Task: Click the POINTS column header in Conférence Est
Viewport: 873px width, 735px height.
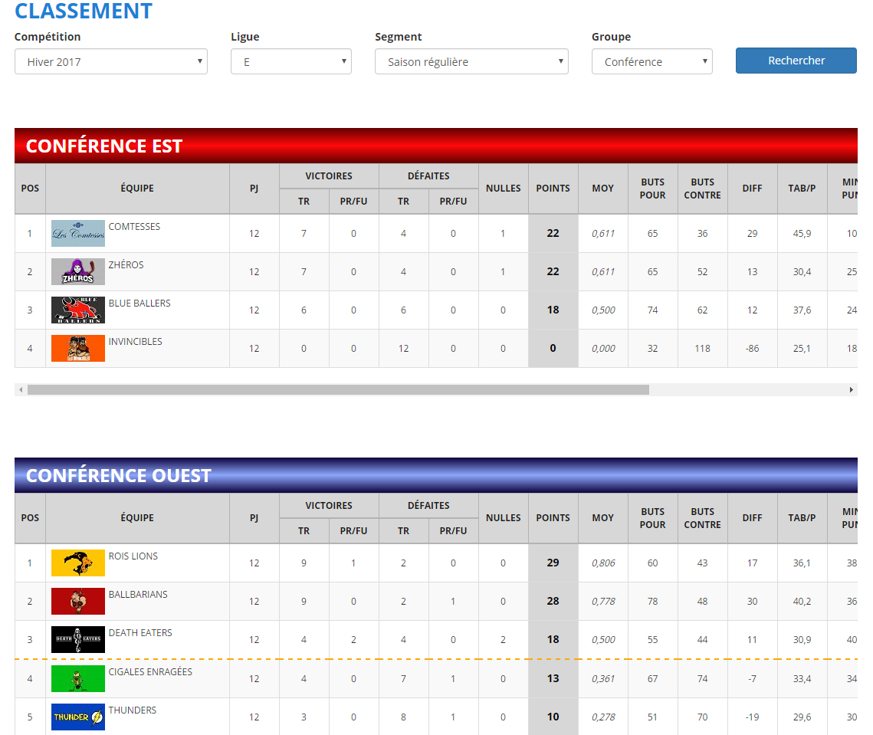Action: [553, 189]
